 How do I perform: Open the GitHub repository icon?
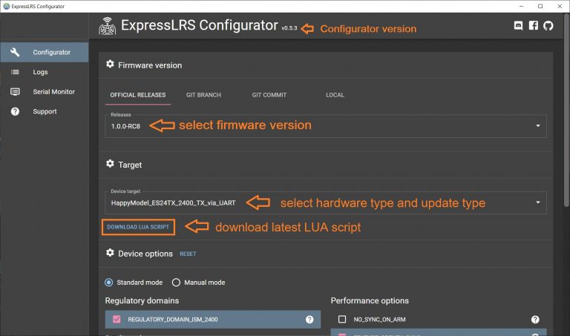point(548,25)
